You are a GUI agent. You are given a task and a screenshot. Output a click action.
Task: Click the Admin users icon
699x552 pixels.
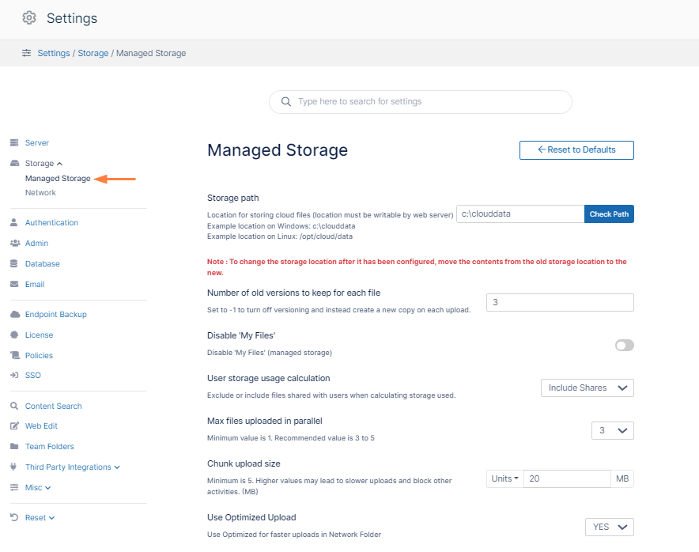point(16,243)
